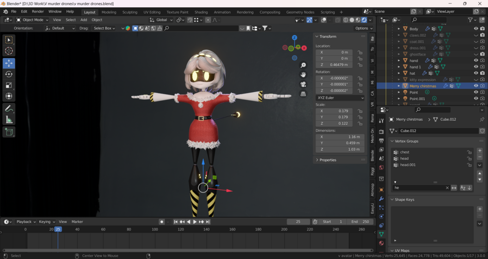The height and width of the screenshot is (259, 488).
Task: Open the Marker menu in timeline
Action: (77, 222)
